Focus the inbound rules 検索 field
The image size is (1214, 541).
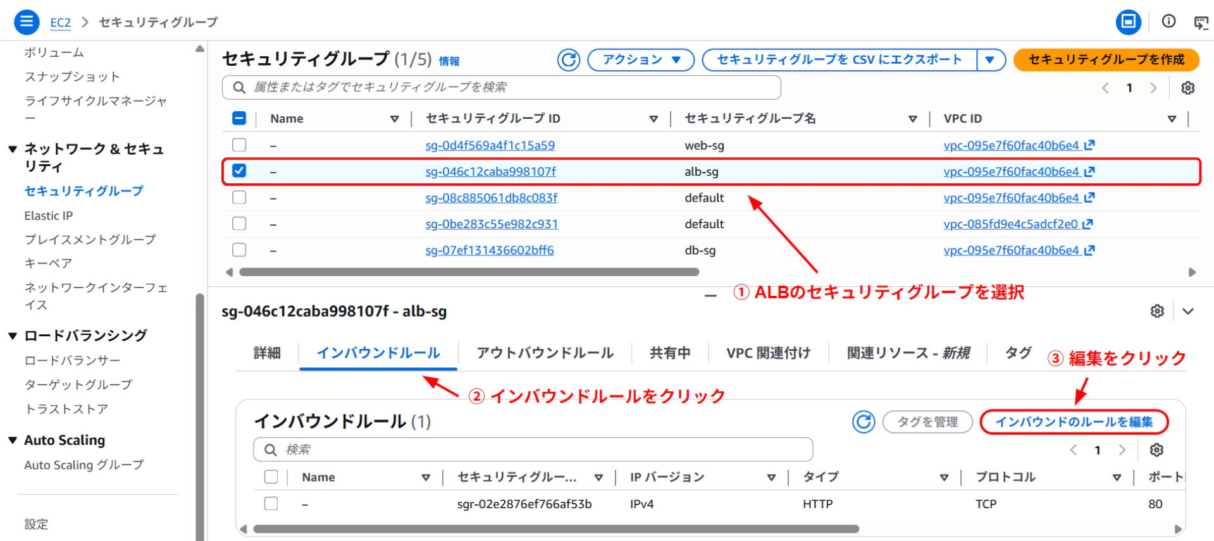pos(533,449)
